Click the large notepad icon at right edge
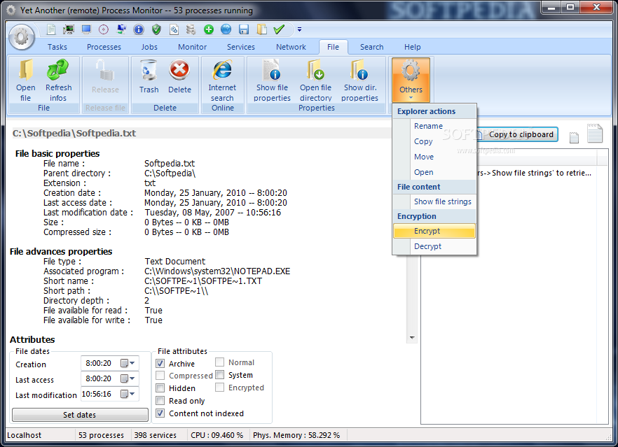Screen dimensions: 618x447 [595, 134]
